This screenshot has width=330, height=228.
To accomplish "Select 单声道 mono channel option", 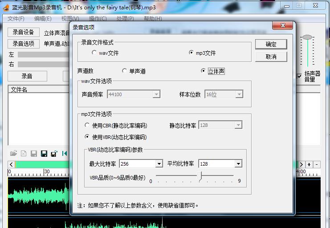I will (x=124, y=71).
